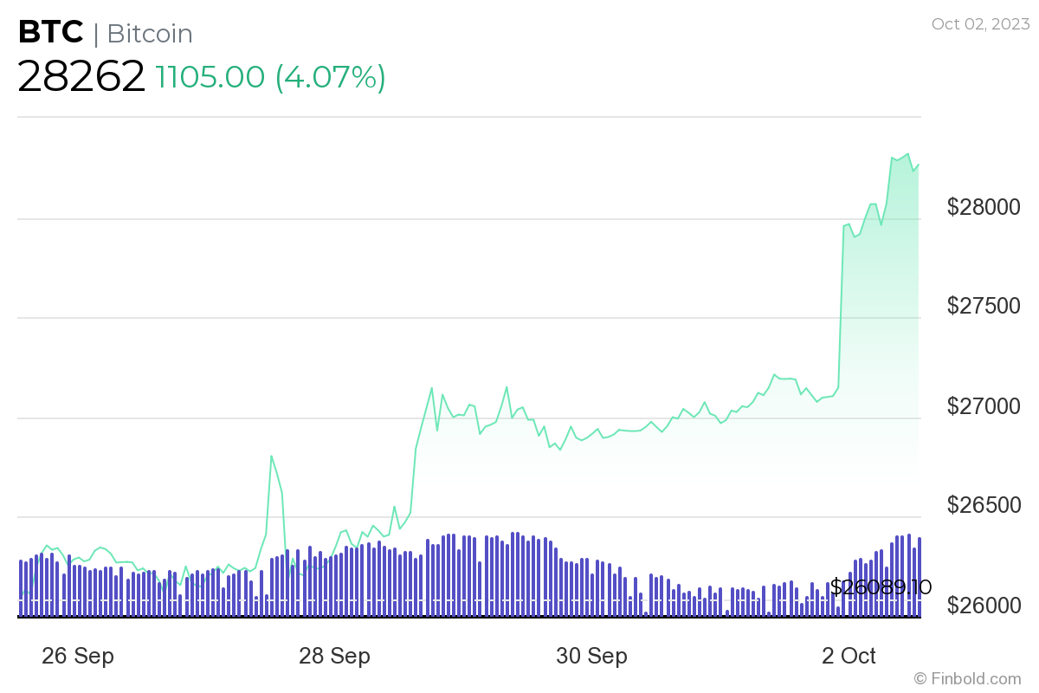
Task: Click the 26 Sep date axis label
Action: (78, 657)
